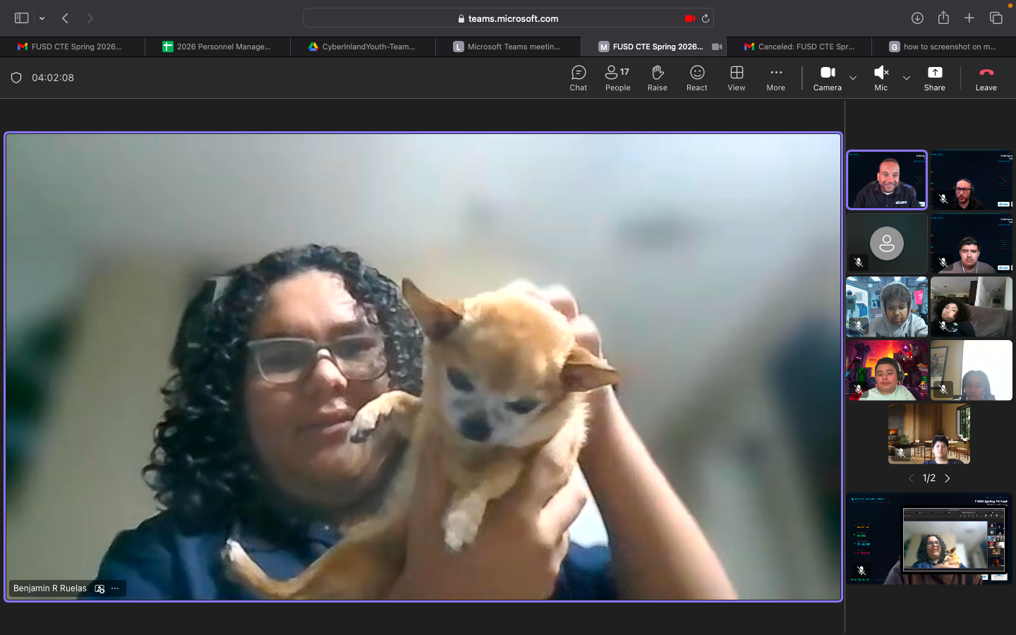The width and height of the screenshot is (1016, 635).
Task: Open the Camera device selection chevron
Action: point(853,78)
